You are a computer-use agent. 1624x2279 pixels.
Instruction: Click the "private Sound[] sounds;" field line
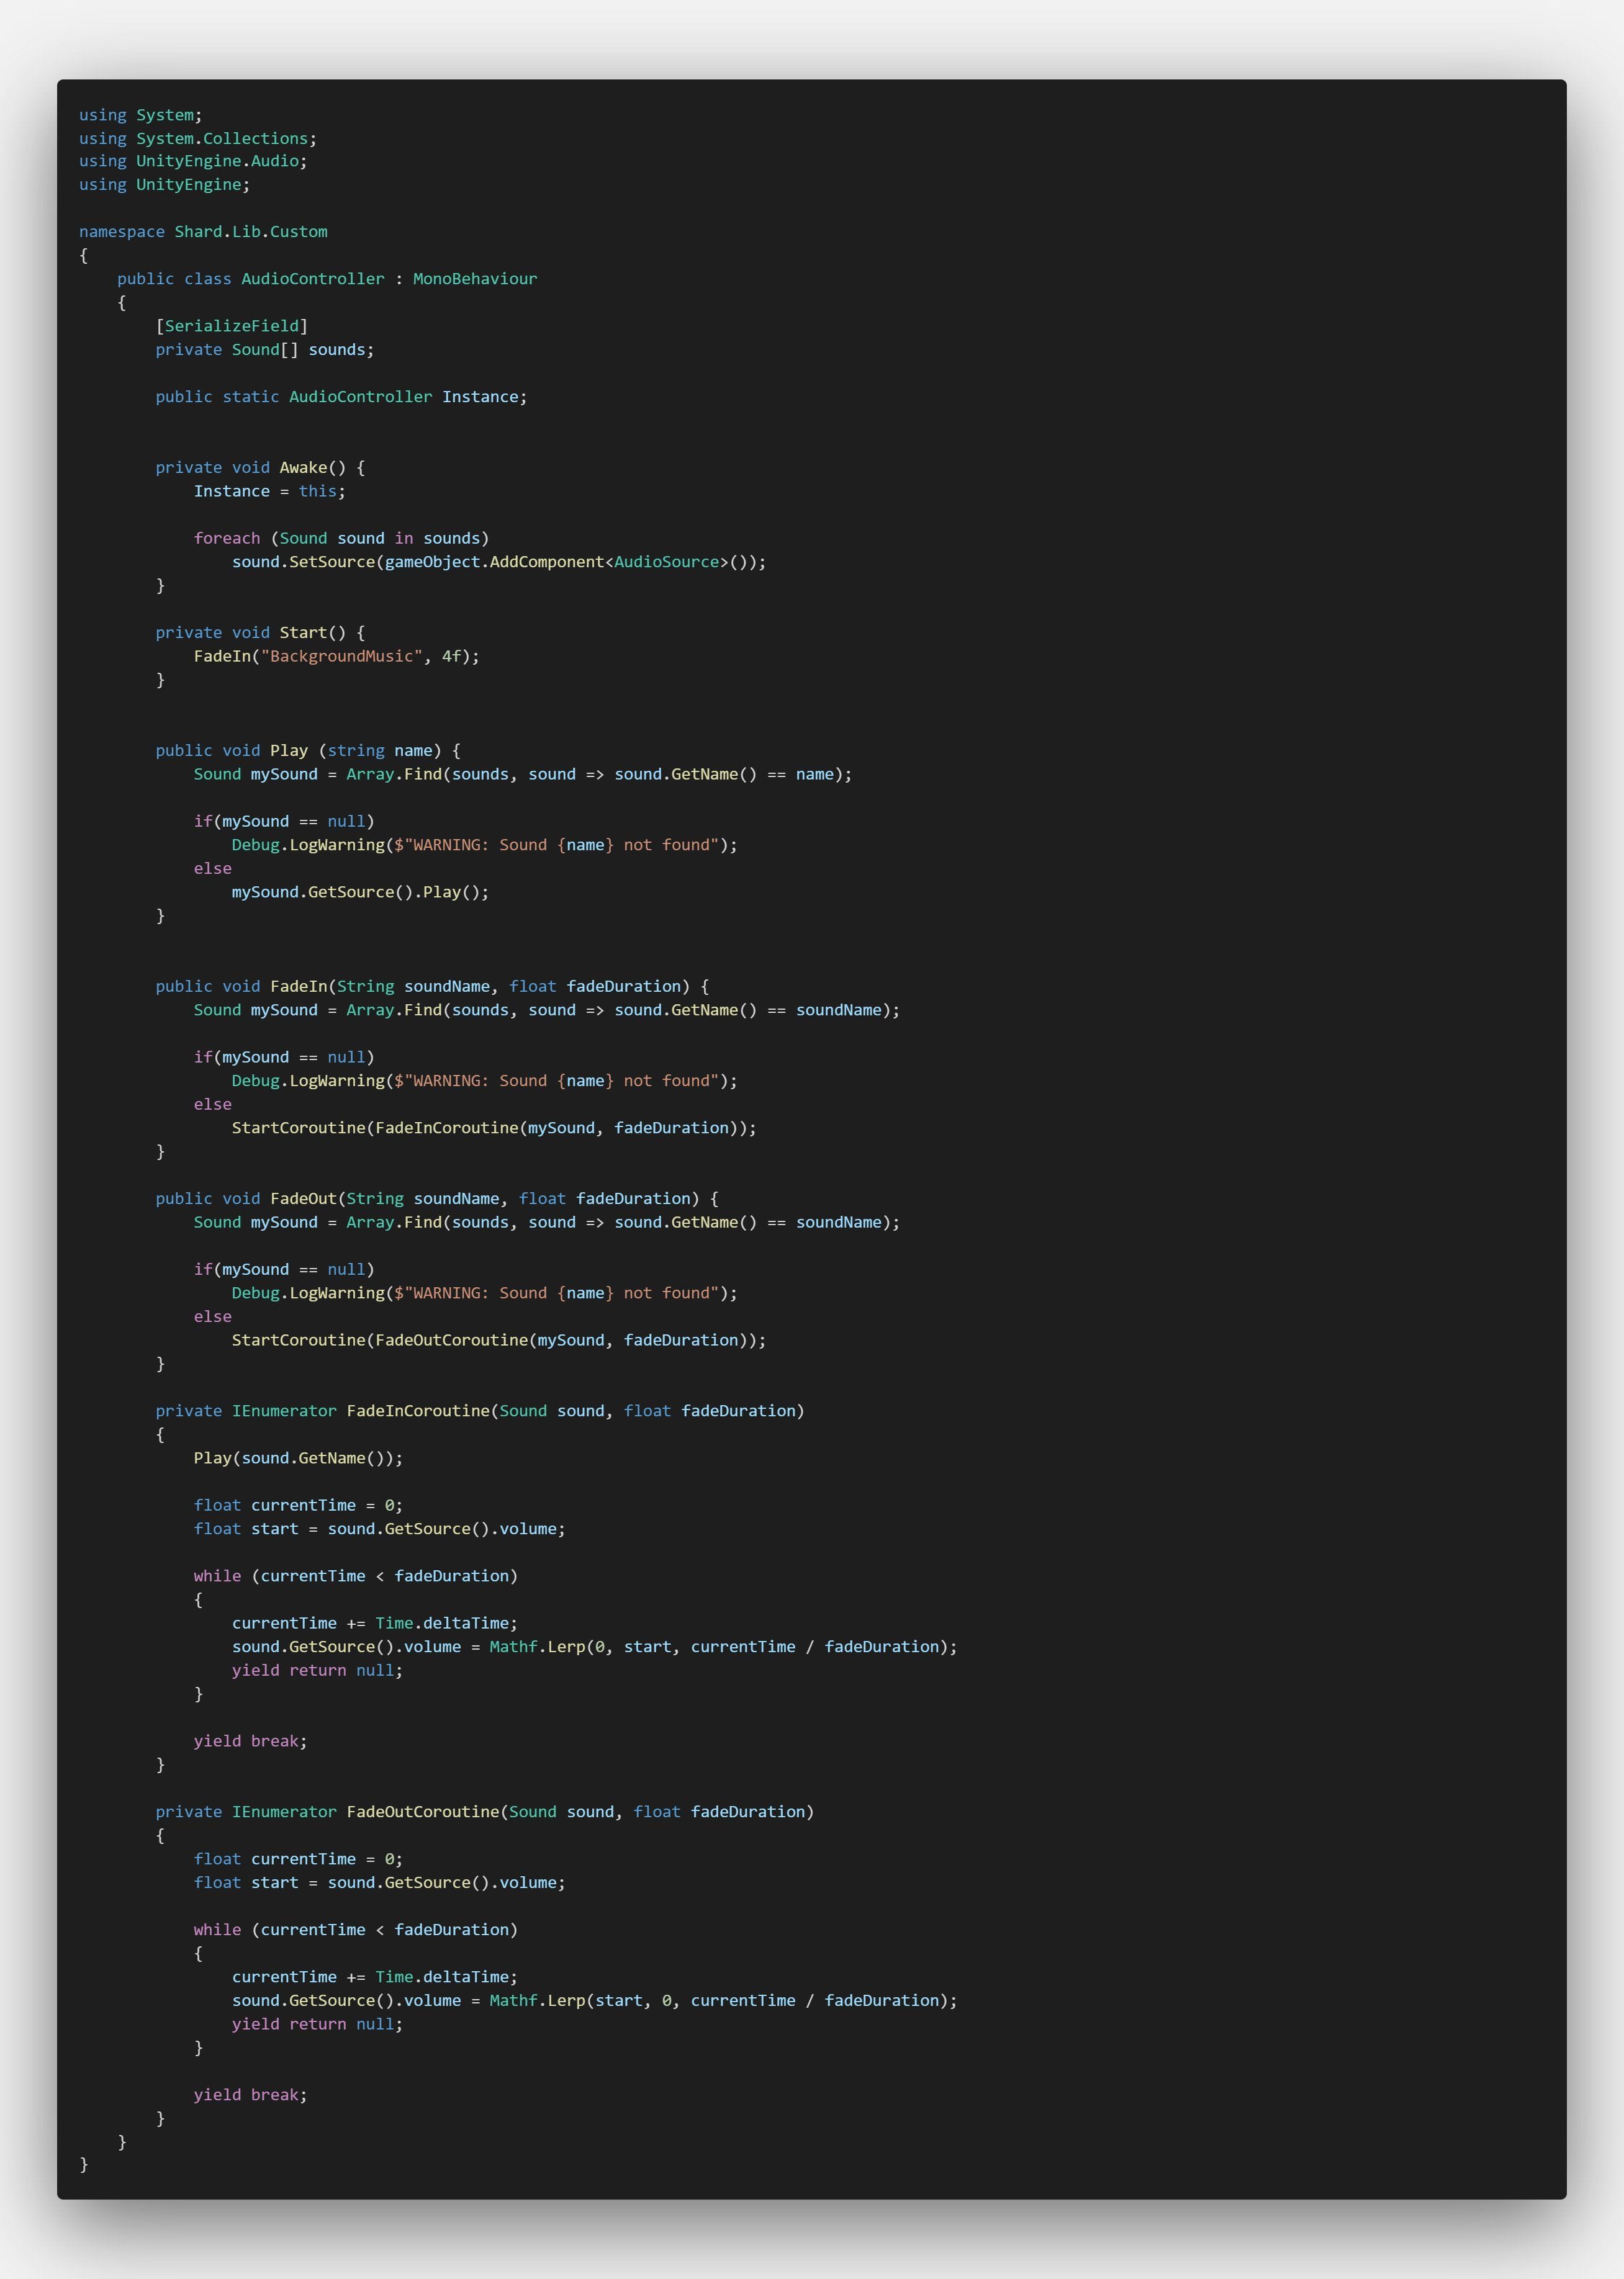coord(264,350)
